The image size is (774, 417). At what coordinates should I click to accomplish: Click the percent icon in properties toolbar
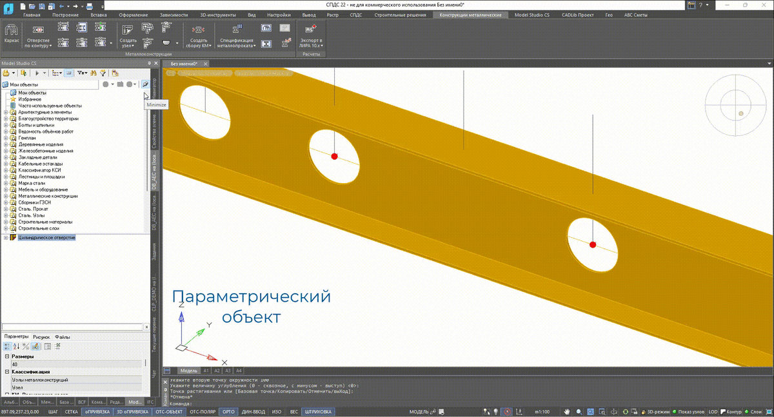[26, 346]
